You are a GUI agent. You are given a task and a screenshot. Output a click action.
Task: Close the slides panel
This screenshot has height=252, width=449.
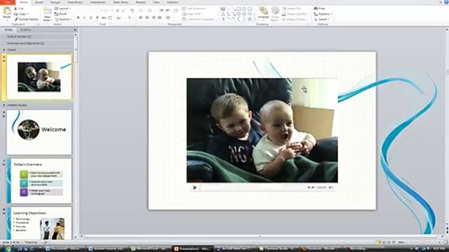tap(75, 29)
